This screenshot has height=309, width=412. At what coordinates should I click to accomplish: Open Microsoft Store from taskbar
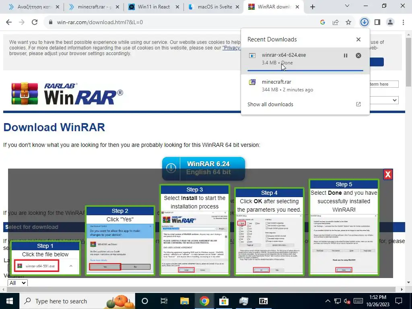pos(224,301)
